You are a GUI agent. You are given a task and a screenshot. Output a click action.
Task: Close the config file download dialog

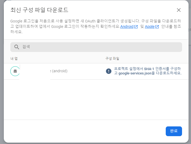pos(179,10)
